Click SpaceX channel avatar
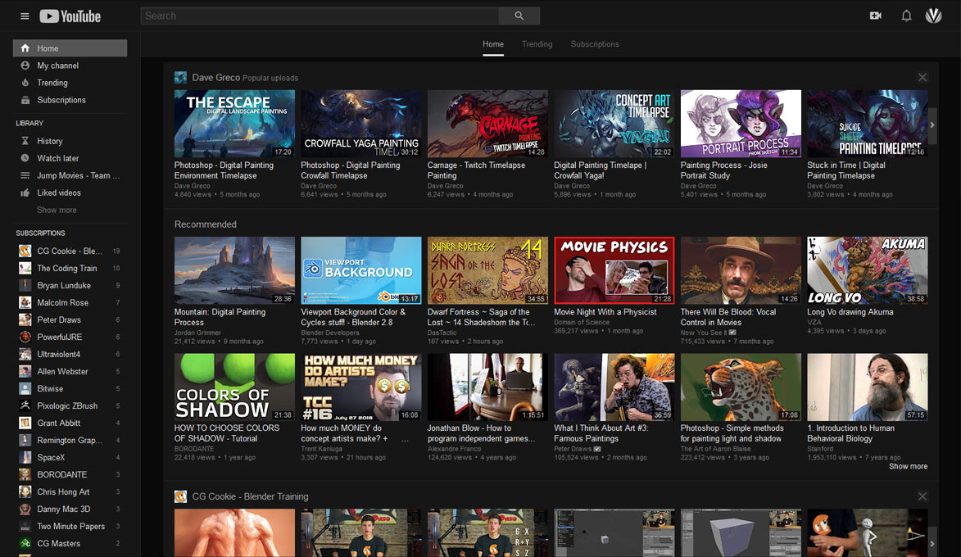The width and height of the screenshot is (961, 557). (25, 457)
